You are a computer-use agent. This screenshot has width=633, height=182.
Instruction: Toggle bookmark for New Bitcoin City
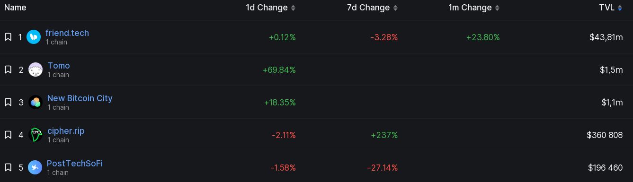coord(8,102)
